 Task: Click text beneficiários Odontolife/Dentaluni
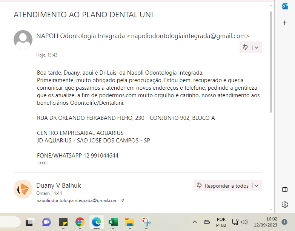[x=80, y=103]
